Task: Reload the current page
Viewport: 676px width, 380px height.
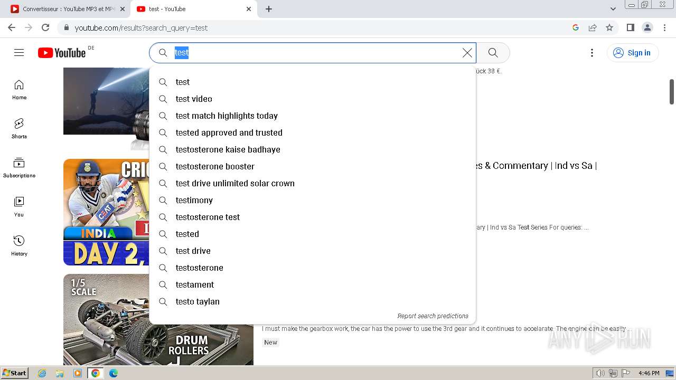Action: pyautogui.click(x=45, y=27)
